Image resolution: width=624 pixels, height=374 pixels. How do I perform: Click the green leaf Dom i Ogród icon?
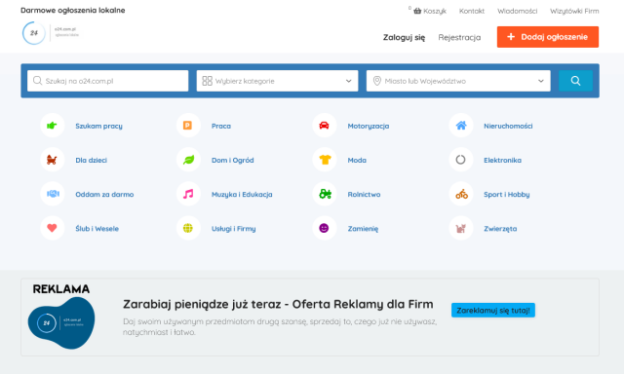click(x=188, y=160)
